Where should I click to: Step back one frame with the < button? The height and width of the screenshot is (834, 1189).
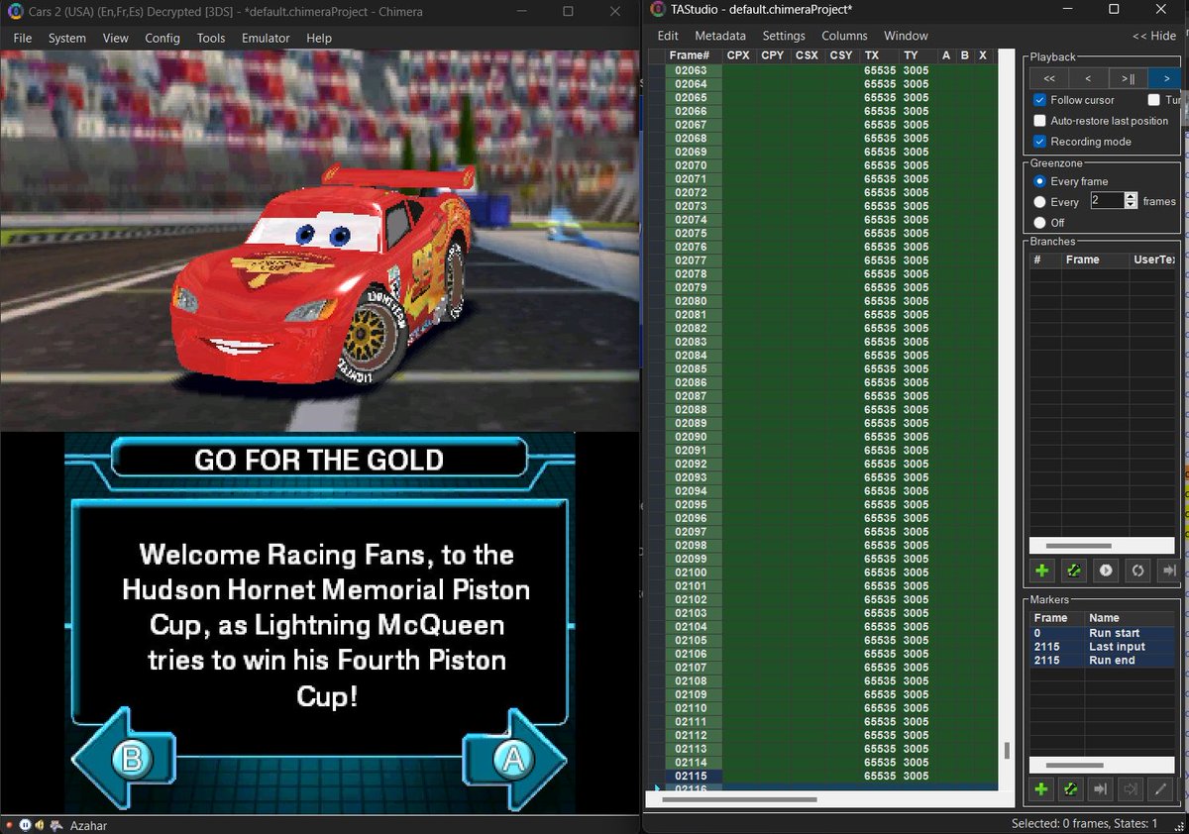click(x=1088, y=78)
